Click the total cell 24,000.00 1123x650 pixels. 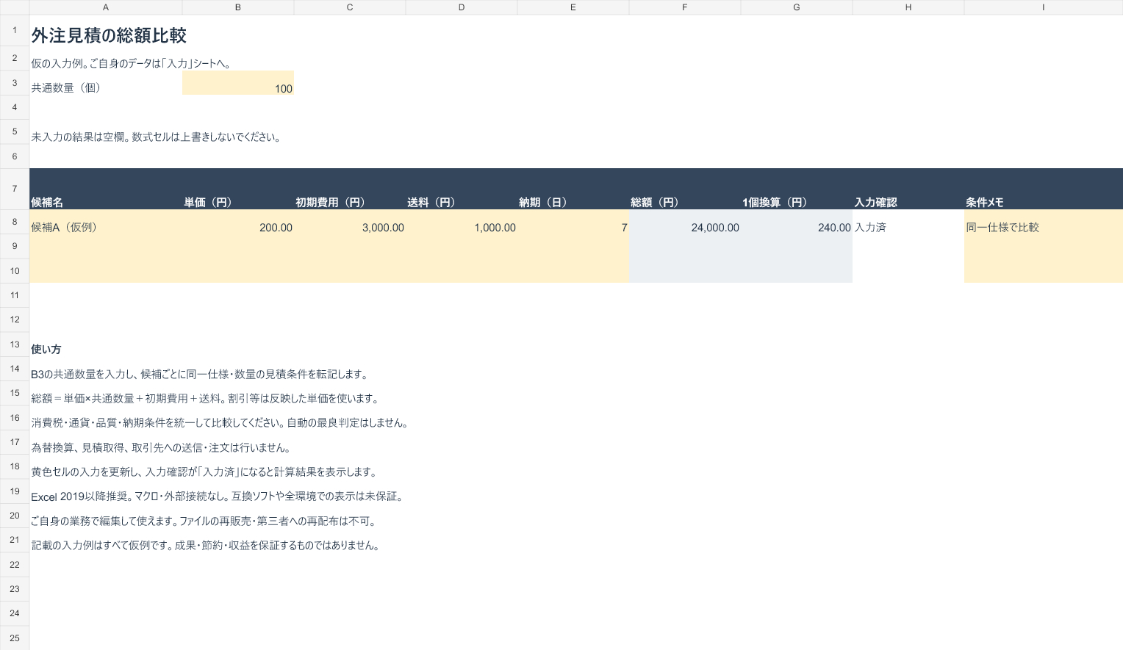pyautogui.click(x=685, y=223)
